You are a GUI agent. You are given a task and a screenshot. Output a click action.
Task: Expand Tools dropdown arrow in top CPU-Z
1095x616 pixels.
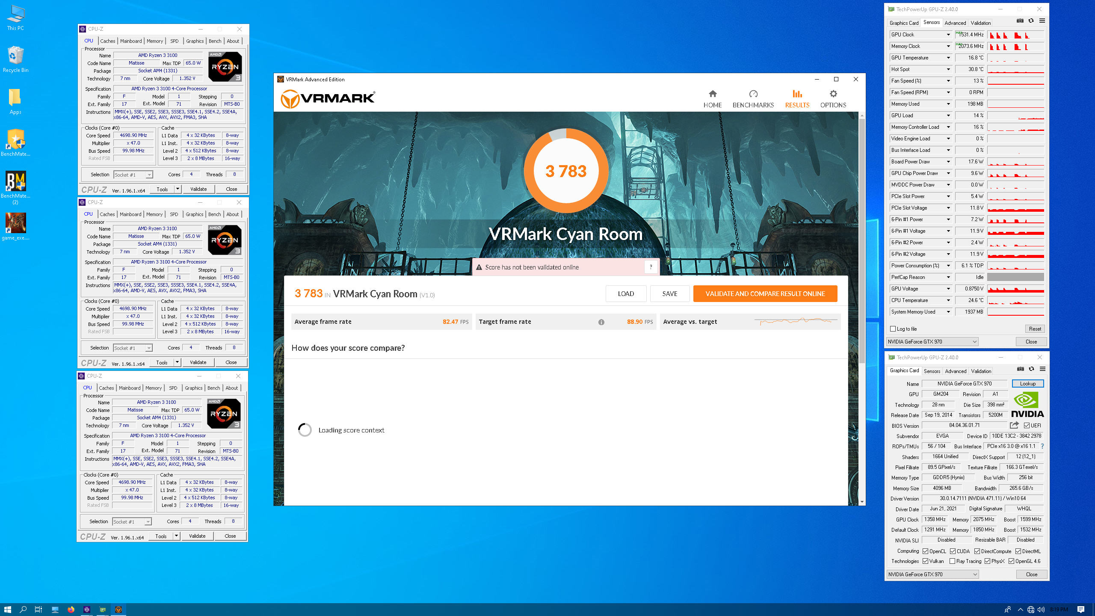pyautogui.click(x=178, y=189)
